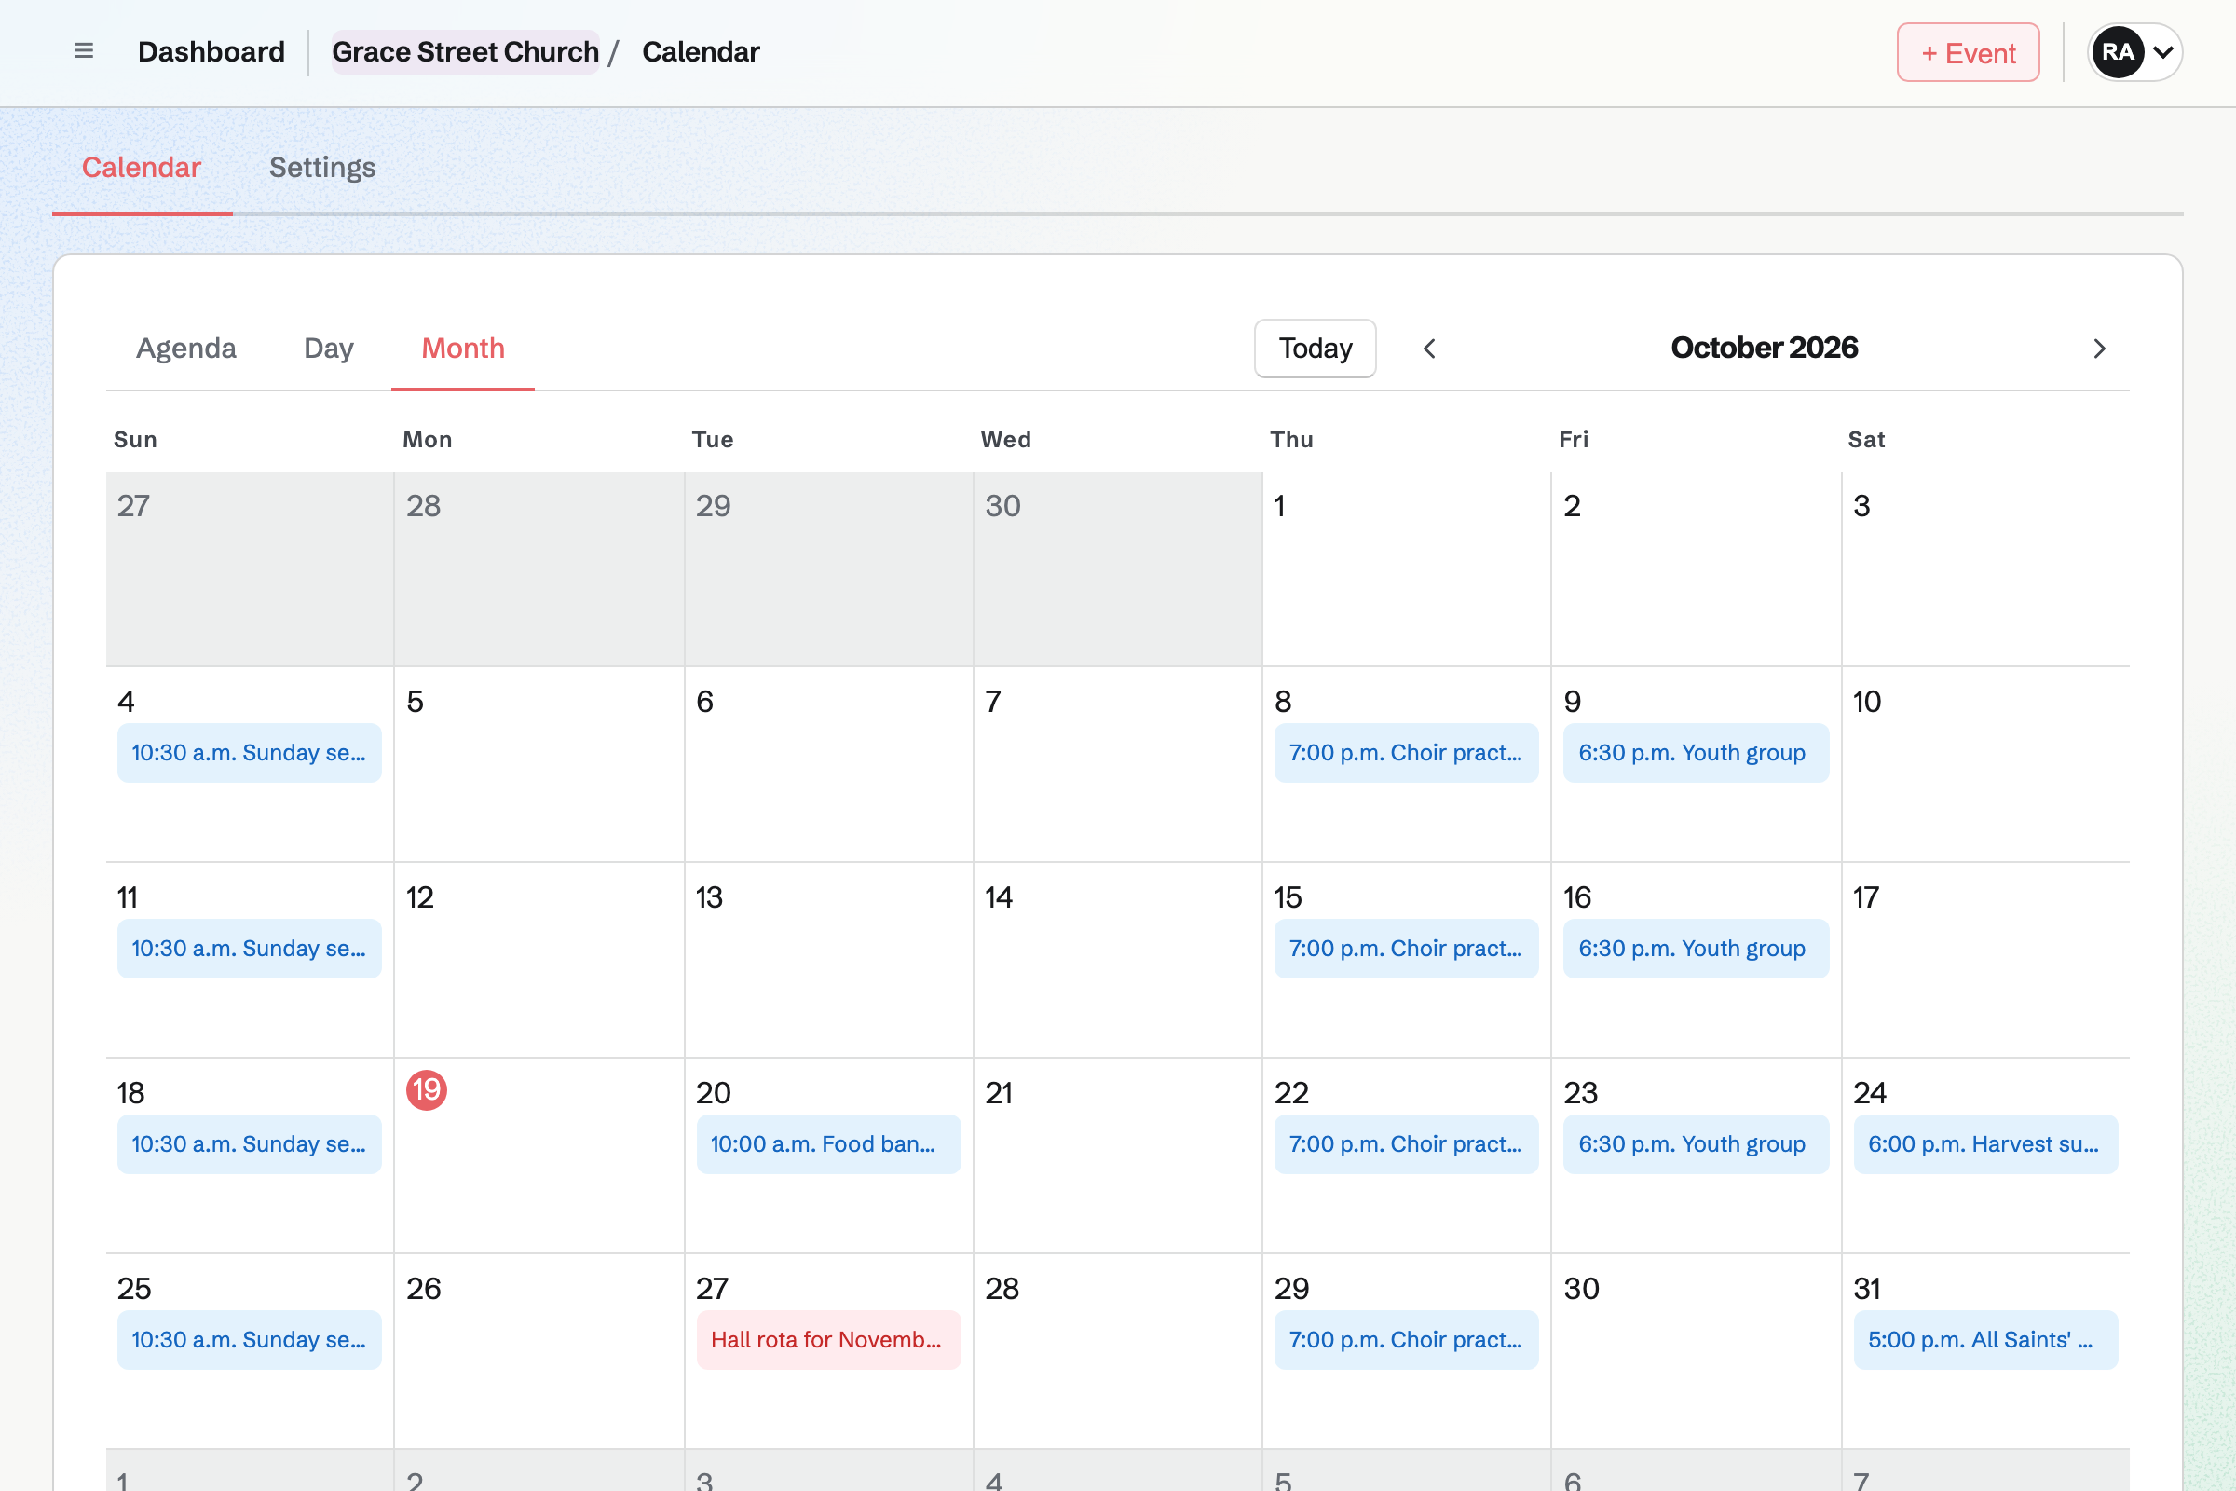This screenshot has height=1491, width=2236.
Task: Open Youth group event on October 9
Action: 1696,753
